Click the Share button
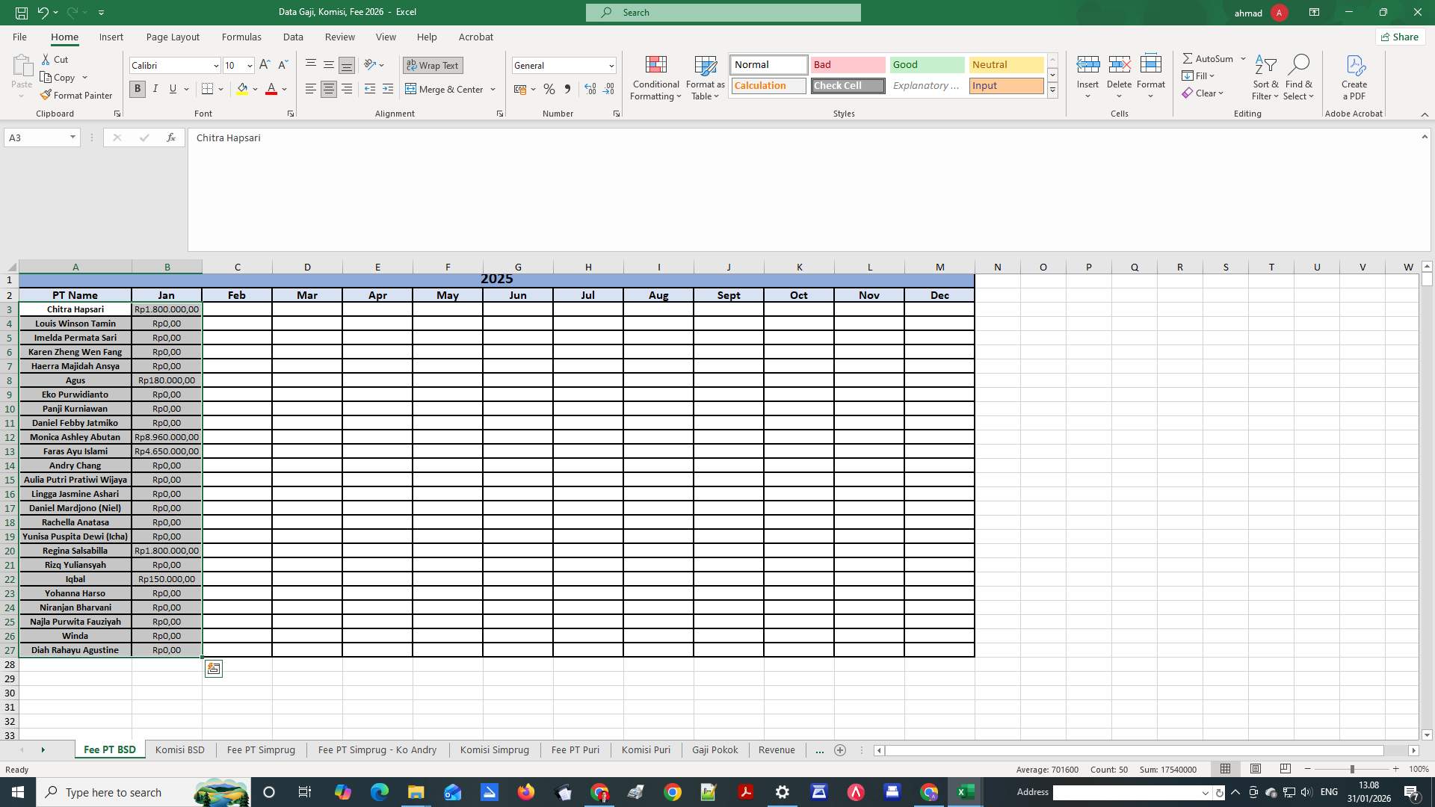1435x807 pixels. pos(1399,37)
